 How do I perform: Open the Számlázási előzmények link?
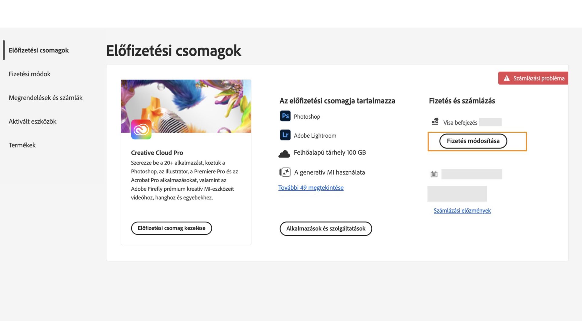point(462,211)
